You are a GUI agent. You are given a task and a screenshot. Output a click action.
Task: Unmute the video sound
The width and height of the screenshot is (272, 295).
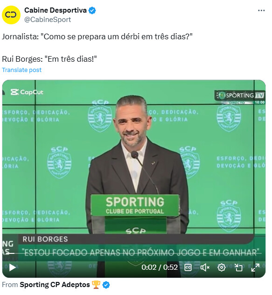[205, 267]
